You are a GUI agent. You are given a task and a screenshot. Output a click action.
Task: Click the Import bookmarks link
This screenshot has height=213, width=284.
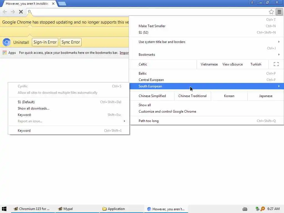tap(124, 53)
